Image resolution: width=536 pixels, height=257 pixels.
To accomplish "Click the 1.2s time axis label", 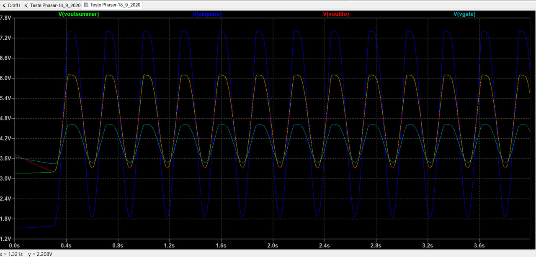I will [169, 245].
